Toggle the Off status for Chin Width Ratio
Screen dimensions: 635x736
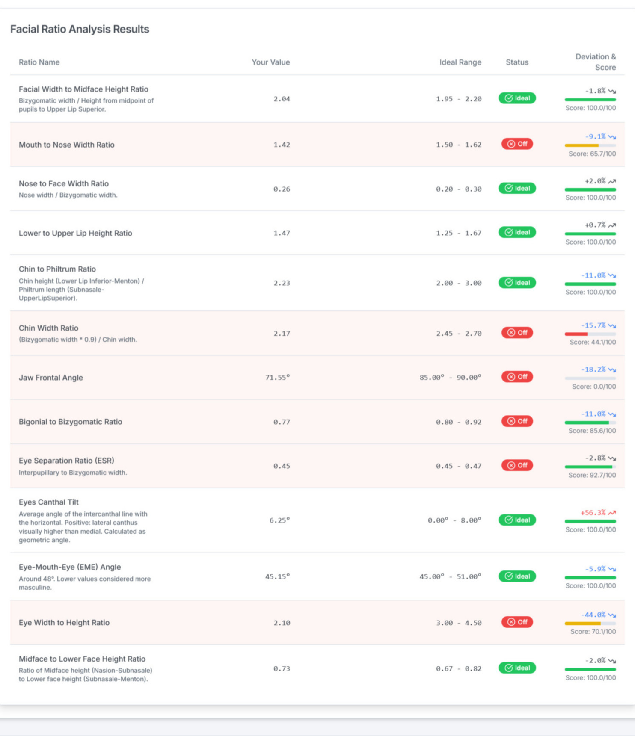516,333
